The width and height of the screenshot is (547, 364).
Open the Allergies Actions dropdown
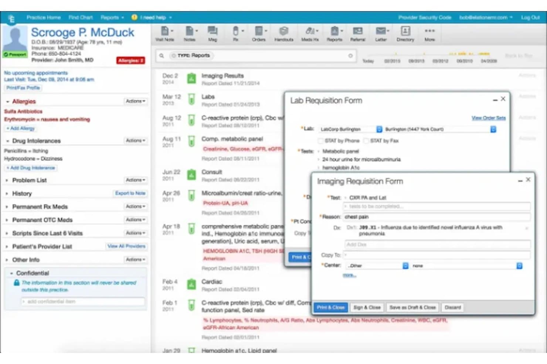(136, 101)
